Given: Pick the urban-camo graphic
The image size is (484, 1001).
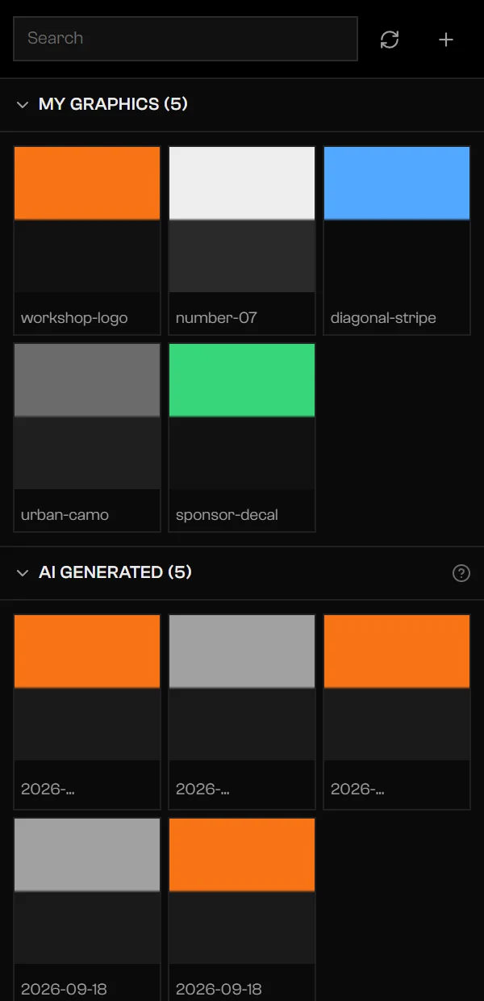Looking at the screenshot, I should (87, 437).
